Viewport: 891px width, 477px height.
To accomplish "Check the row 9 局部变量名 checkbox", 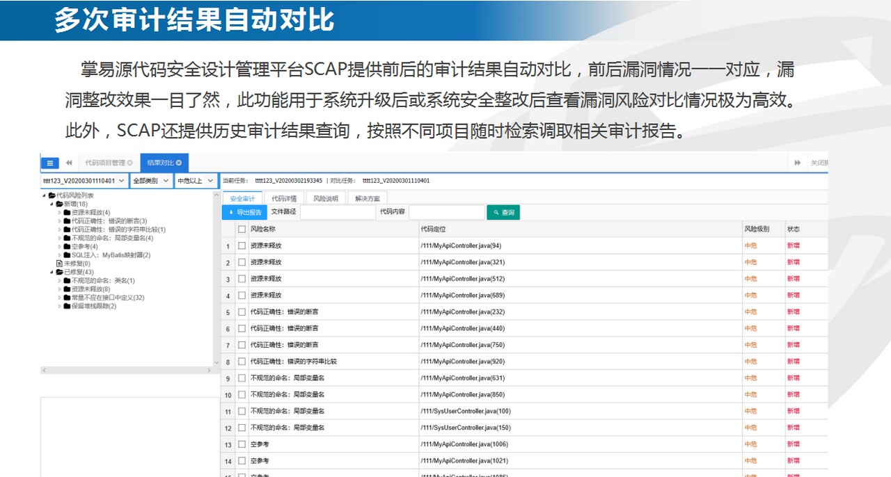I will coord(242,378).
